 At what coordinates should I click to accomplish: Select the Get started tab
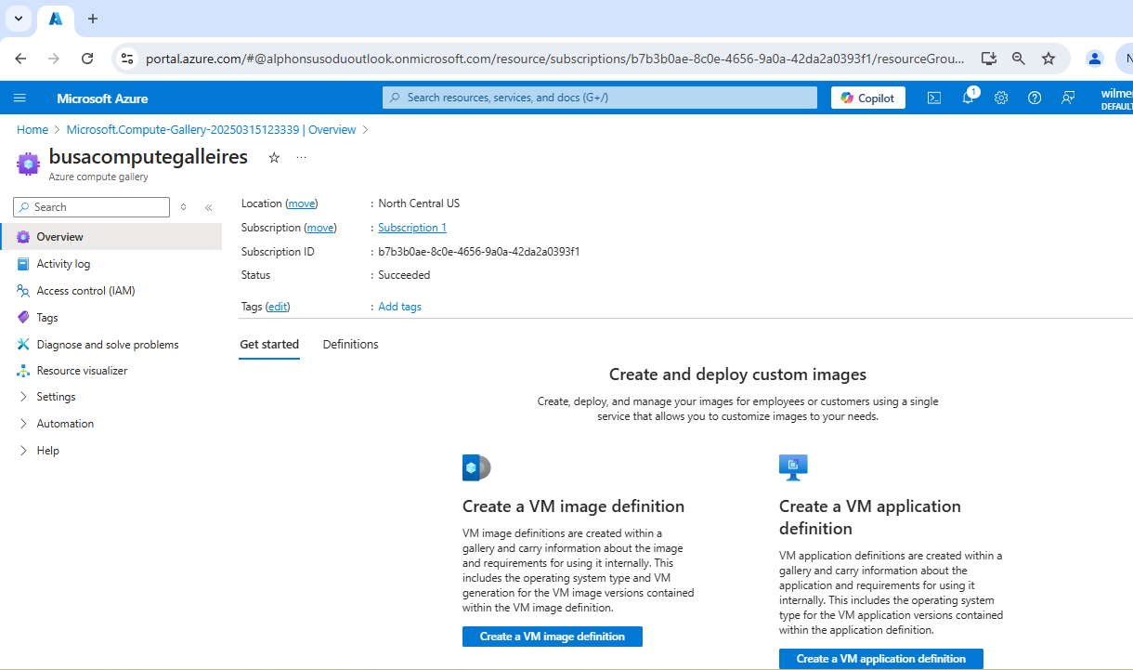pos(269,345)
